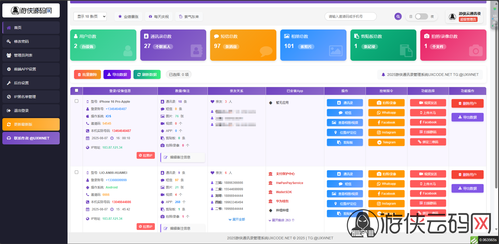Toggle the 日/夜 day-night mode switch
The height and width of the screenshot is (244, 499).
pyautogui.click(x=421, y=16)
